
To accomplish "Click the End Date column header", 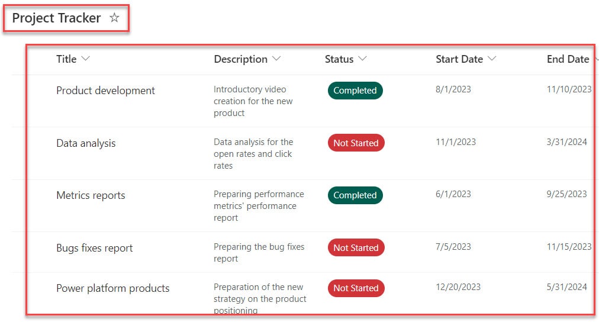I will pyautogui.click(x=568, y=59).
